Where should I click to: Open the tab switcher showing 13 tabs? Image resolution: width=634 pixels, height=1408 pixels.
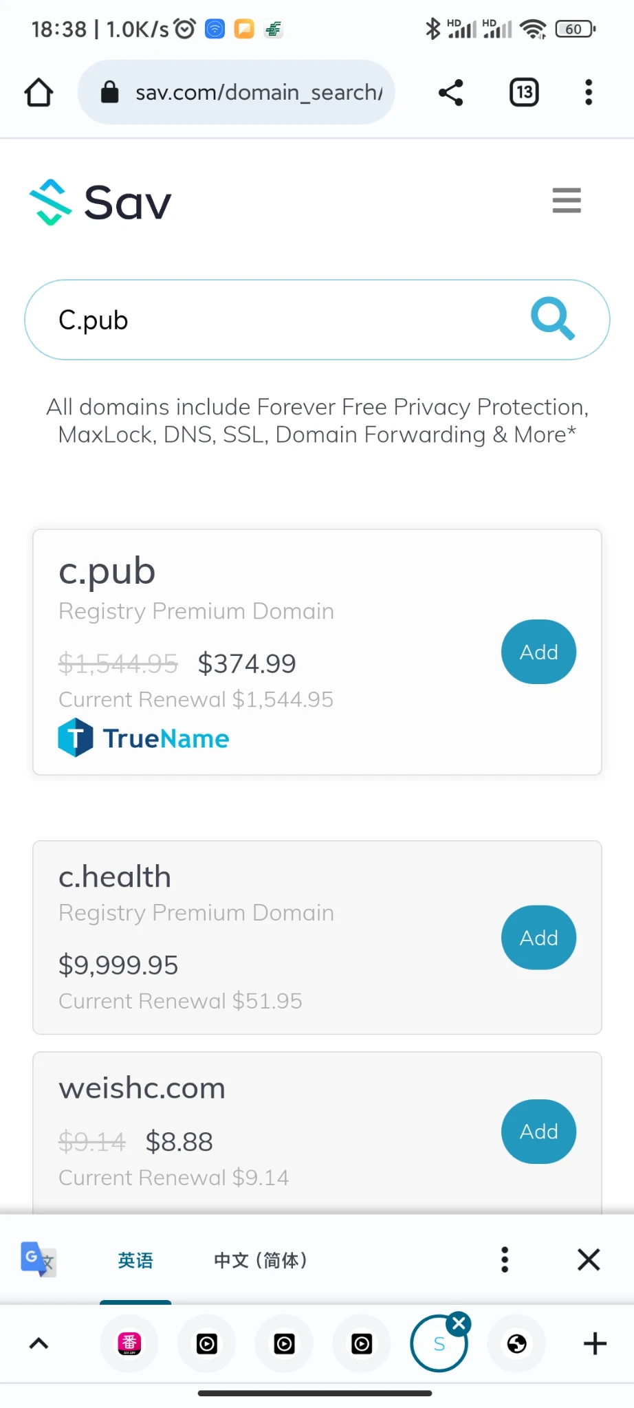click(x=524, y=92)
